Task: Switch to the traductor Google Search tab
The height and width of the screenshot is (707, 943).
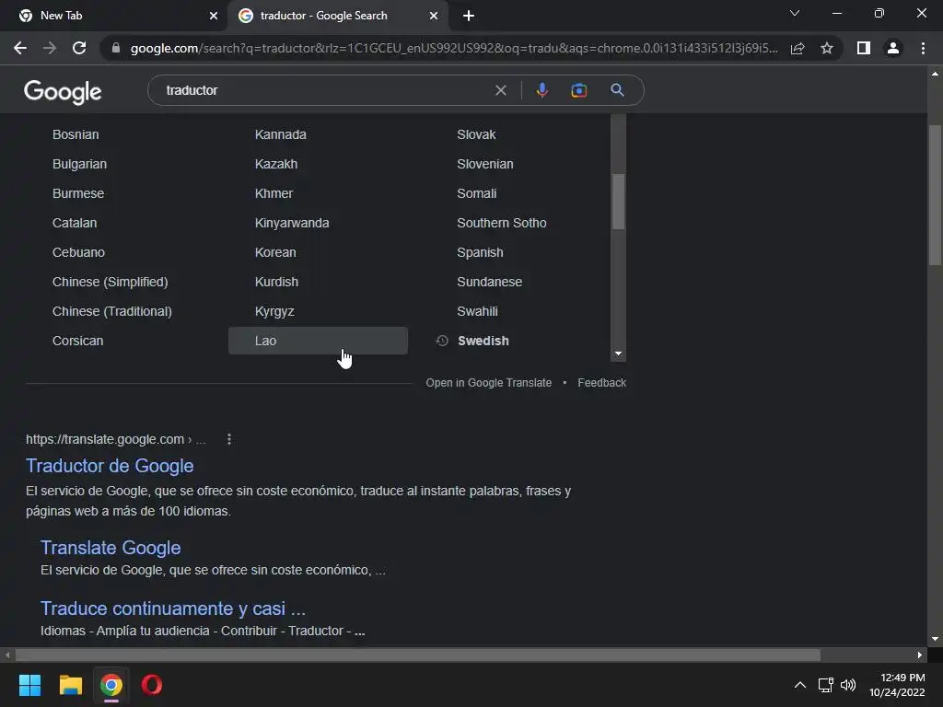Action: coord(337,16)
